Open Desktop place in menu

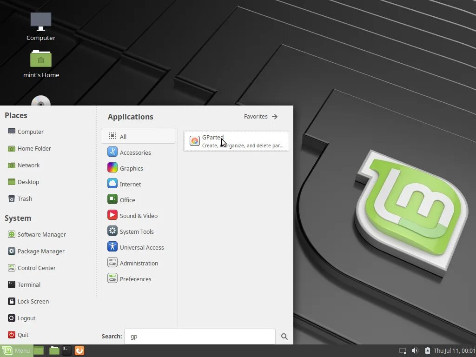[x=23, y=182]
